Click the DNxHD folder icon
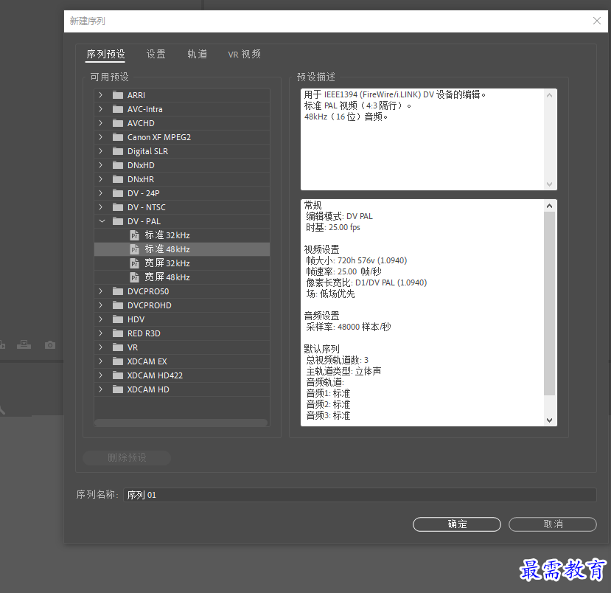This screenshot has height=593, width=611. pos(118,165)
